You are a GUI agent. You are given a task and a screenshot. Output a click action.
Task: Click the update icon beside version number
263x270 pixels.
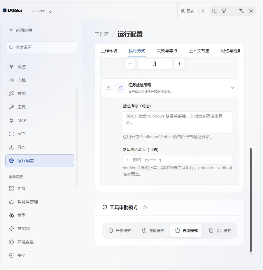point(50,12)
